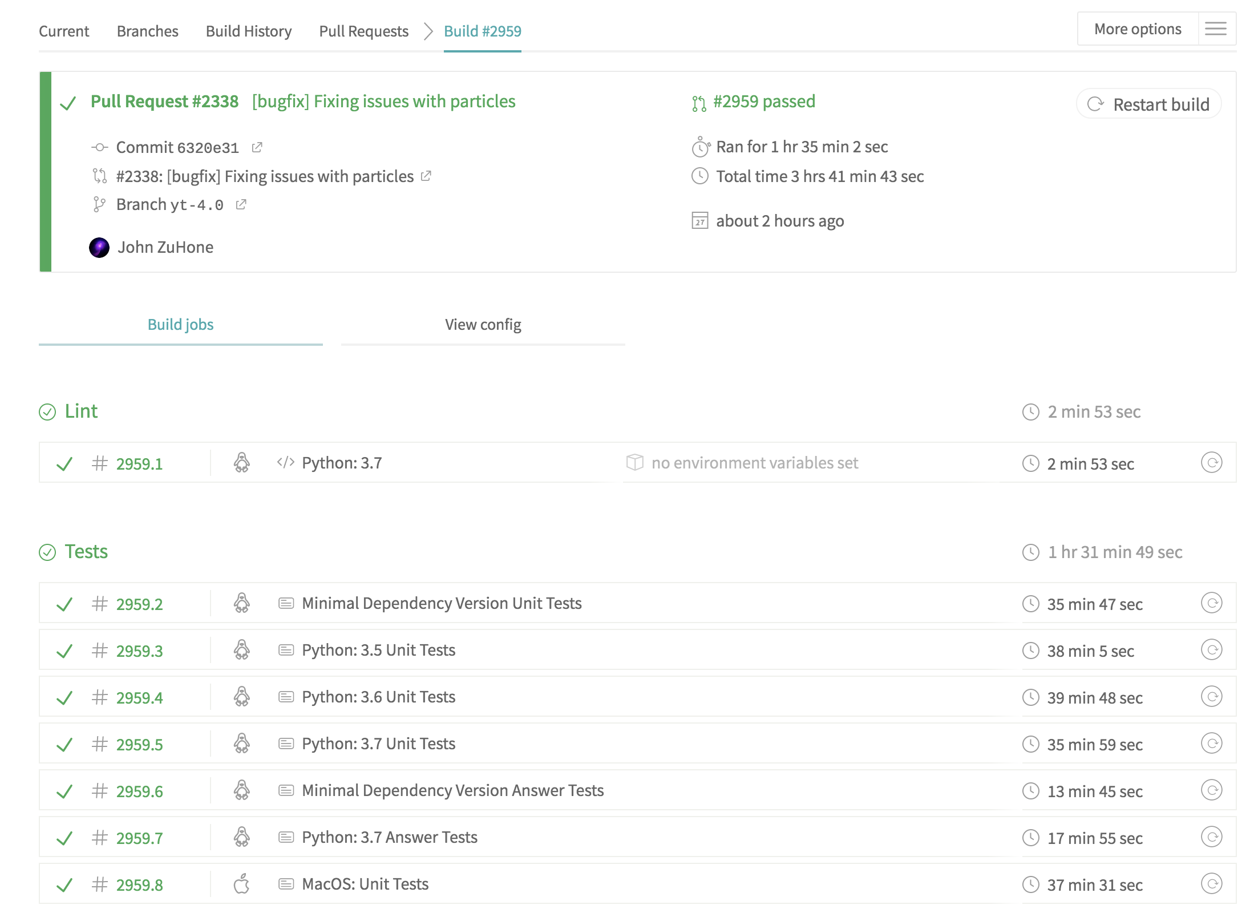1246x921 pixels.
Task: Open the hamburger menu beside More options
Action: point(1216,29)
